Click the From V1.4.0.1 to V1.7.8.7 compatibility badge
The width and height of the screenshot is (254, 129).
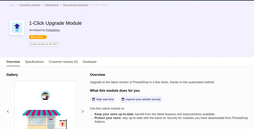point(44,44)
